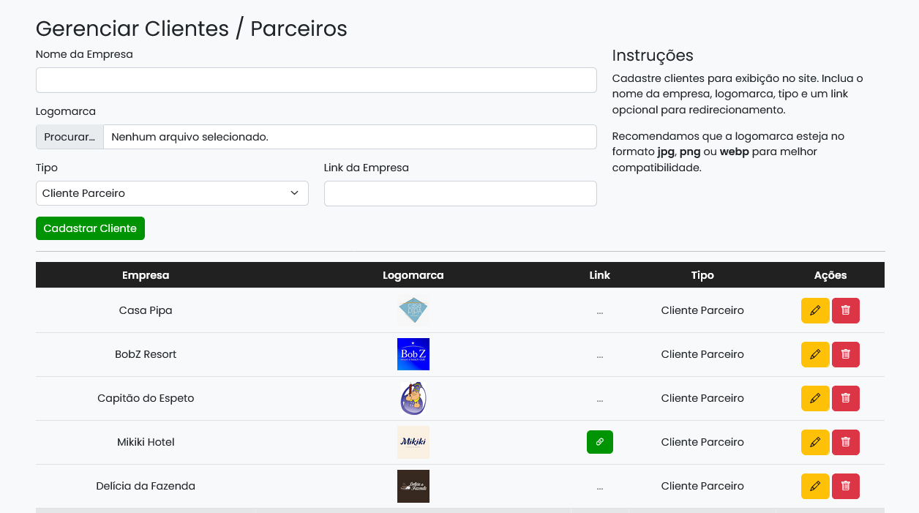The image size is (919, 513).
Task: Click the '...' link cell in Casa Pipa row
Action: (600, 311)
